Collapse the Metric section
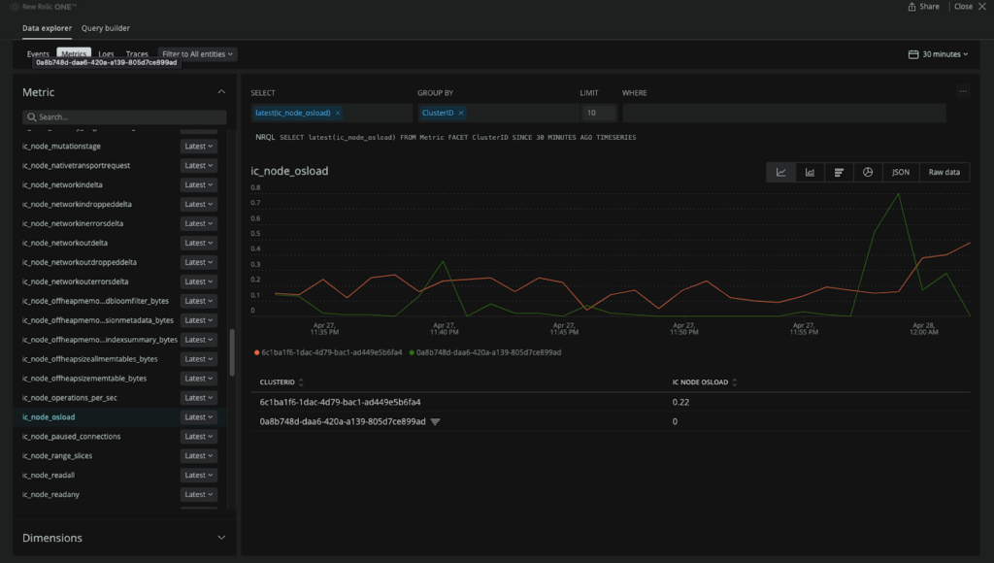This screenshot has width=994, height=563. tap(221, 92)
